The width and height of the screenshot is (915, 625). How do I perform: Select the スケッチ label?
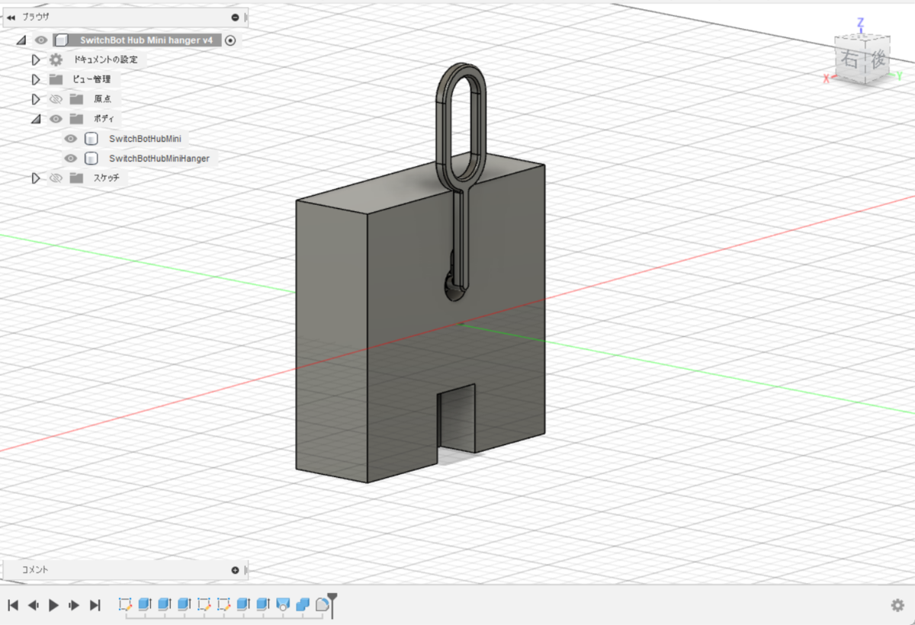tap(106, 178)
